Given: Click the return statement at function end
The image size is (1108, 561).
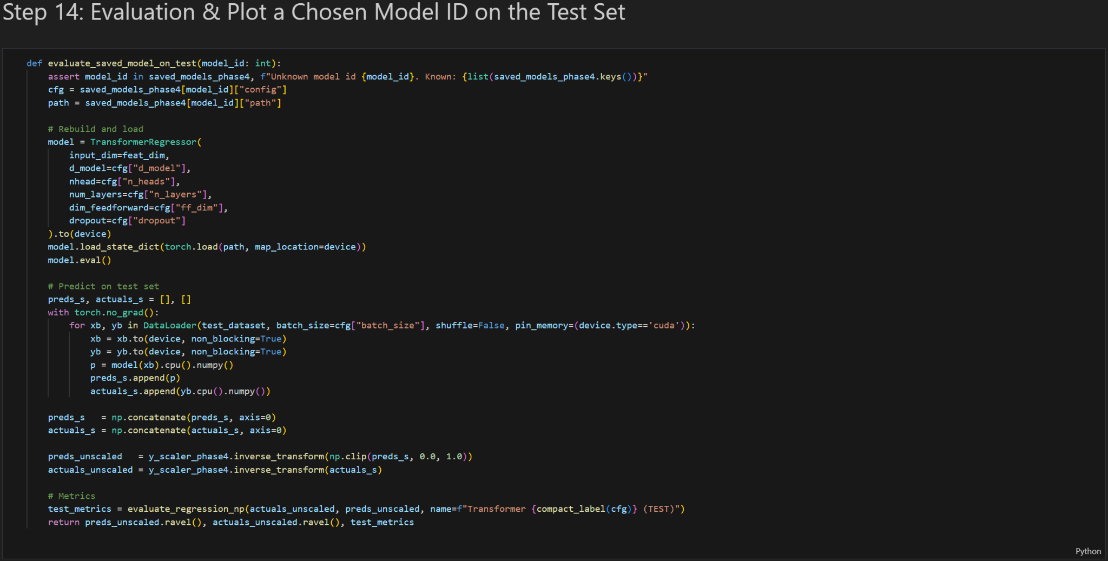Looking at the screenshot, I should (x=63, y=523).
